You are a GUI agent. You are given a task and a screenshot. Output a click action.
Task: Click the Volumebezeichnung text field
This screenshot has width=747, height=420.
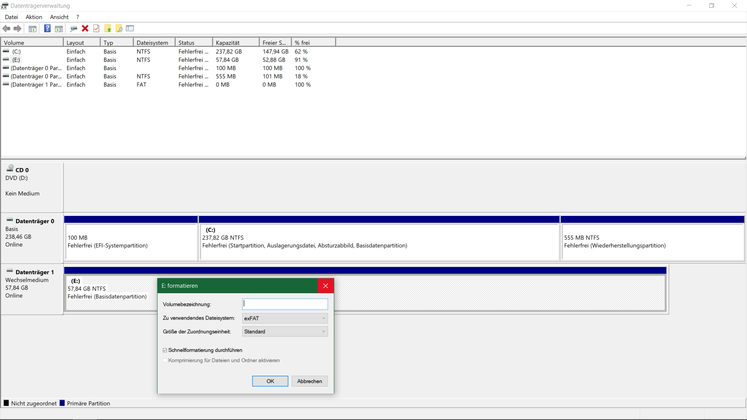(x=285, y=304)
